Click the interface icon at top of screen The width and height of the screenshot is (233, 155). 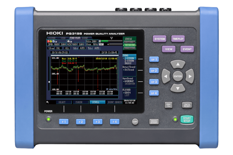click(111, 38)
